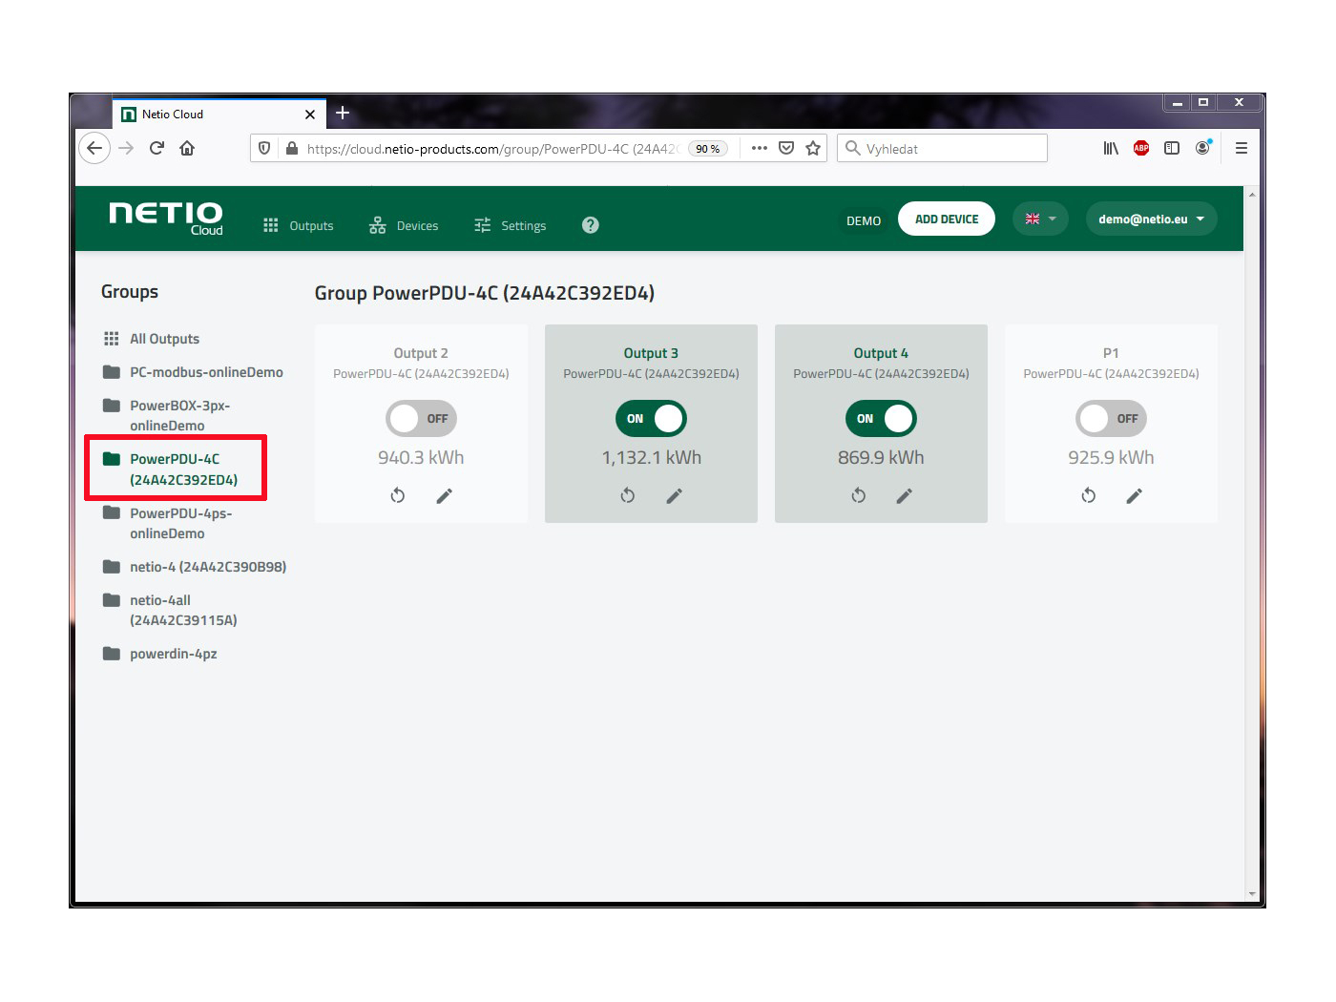
Task: Click the 940.3 kWh reading
Action: point(421,458)
